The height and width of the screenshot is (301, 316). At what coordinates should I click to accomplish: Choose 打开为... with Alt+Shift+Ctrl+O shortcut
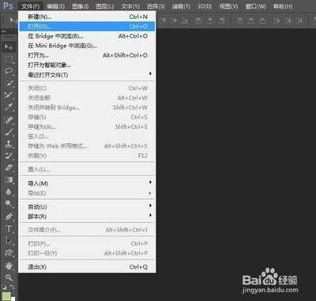(x=87, y=55)
